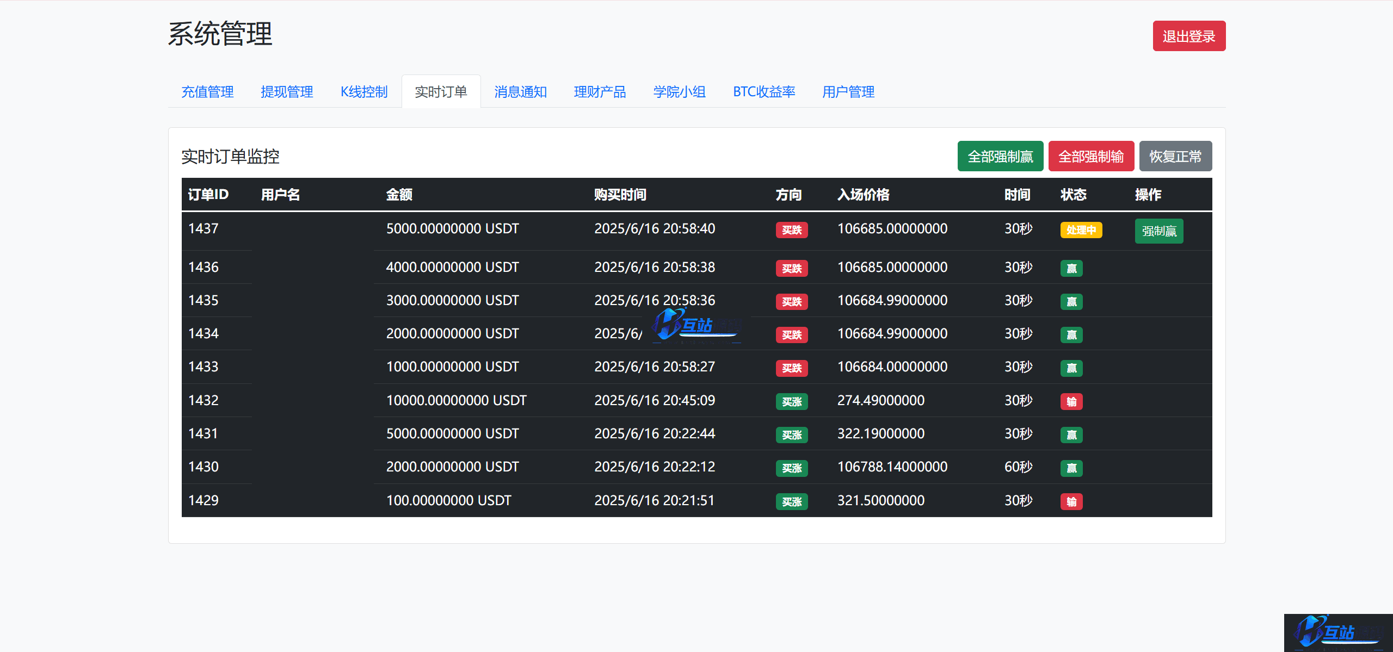Screen dimensions: 1393x652
Task: Click the 恢复正常 button
Action: [1175, 156]
